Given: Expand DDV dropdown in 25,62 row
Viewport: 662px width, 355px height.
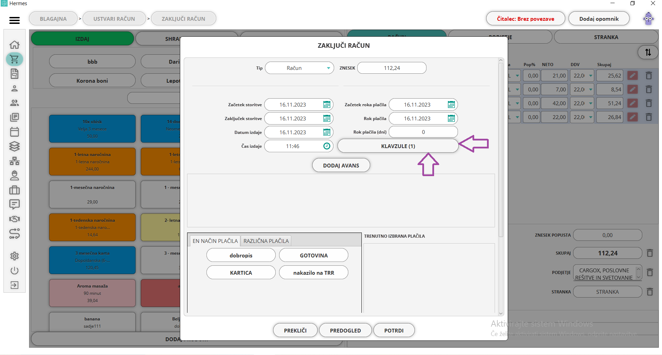Looking at the screenshot, I should point(591,75).
